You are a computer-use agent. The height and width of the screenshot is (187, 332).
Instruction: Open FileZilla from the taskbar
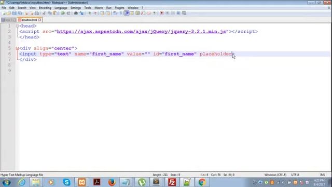172,182
